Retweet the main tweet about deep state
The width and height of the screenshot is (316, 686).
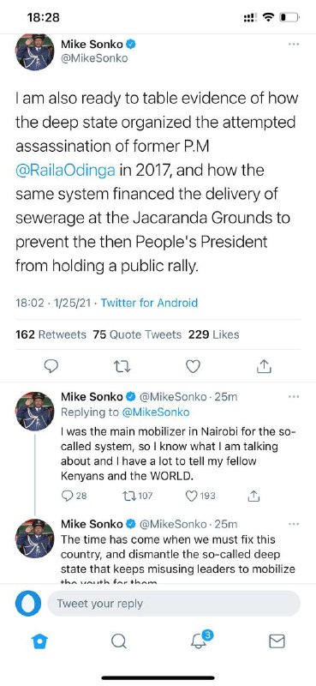tap(122, 366)
